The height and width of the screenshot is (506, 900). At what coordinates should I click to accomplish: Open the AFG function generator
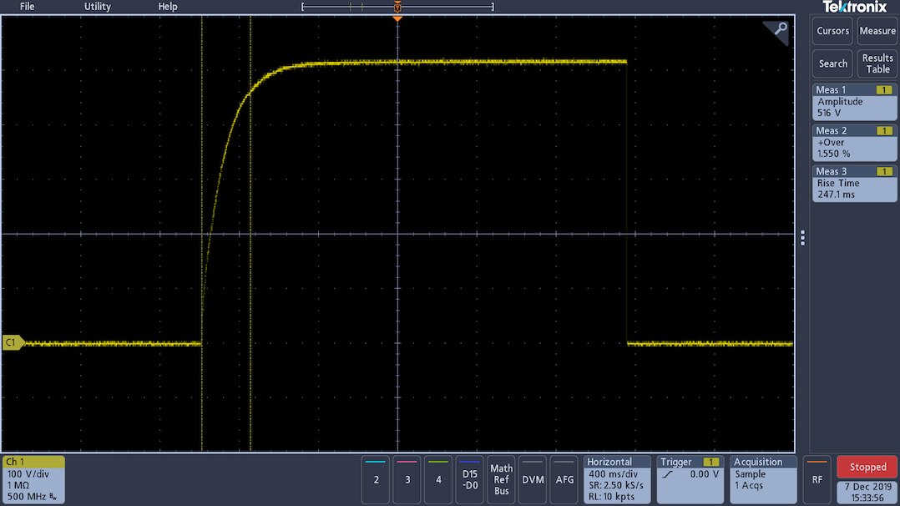564,479
